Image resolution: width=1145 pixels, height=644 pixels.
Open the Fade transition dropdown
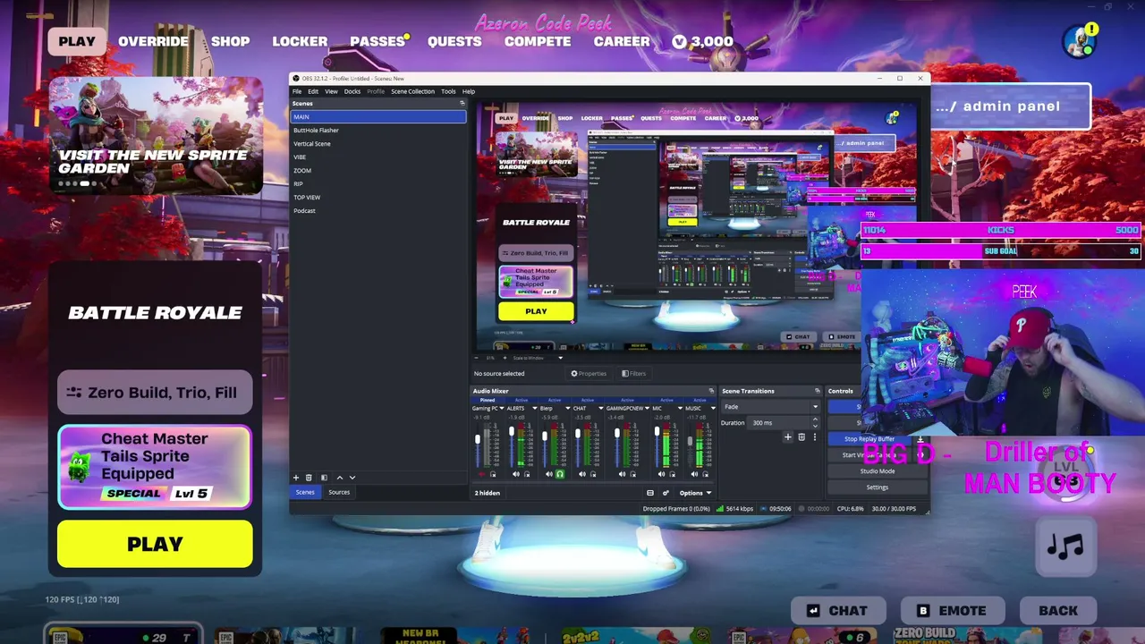(x=770, y=407)
